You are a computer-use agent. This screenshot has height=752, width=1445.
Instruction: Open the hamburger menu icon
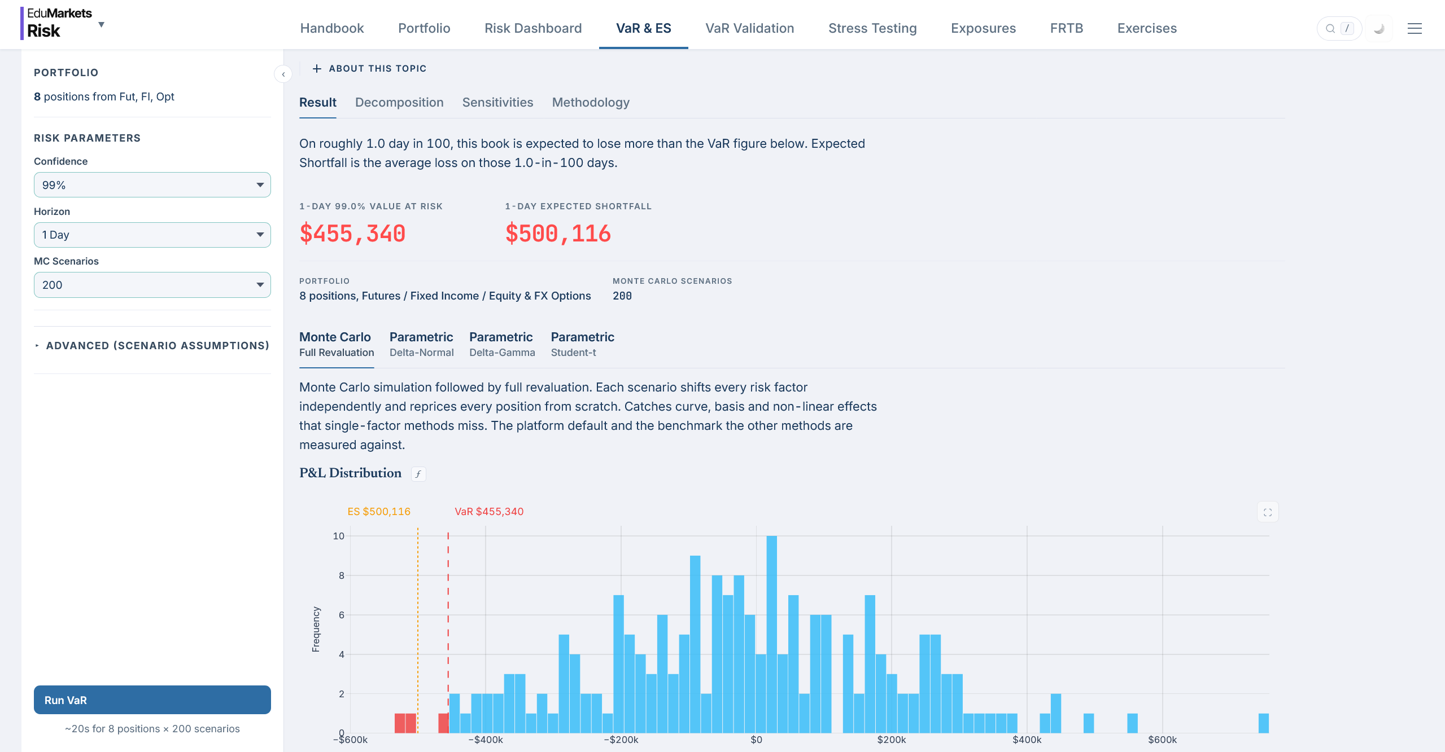(1415, 28)
